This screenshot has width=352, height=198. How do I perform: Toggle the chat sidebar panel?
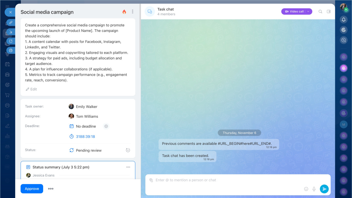(329, 12)
